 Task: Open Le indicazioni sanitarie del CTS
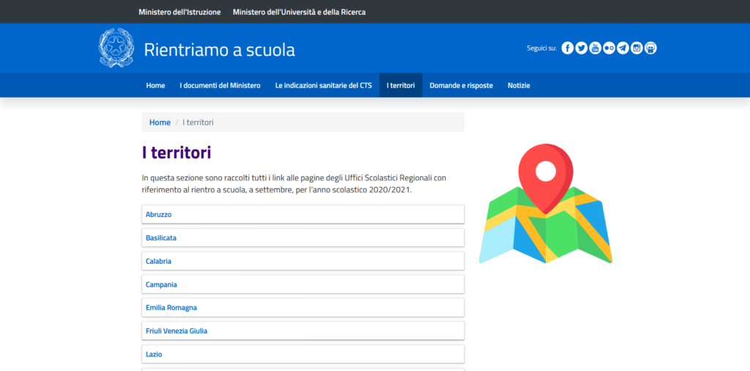tap(323, 85)
